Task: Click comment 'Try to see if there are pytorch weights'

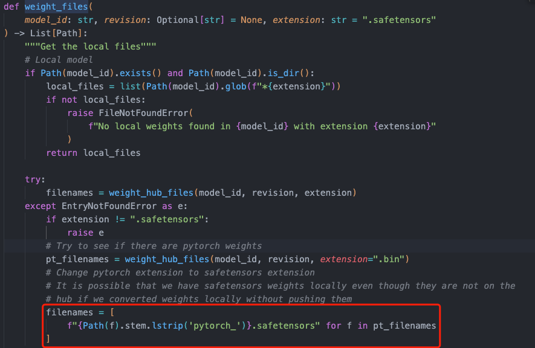Action: pos(154,246)
